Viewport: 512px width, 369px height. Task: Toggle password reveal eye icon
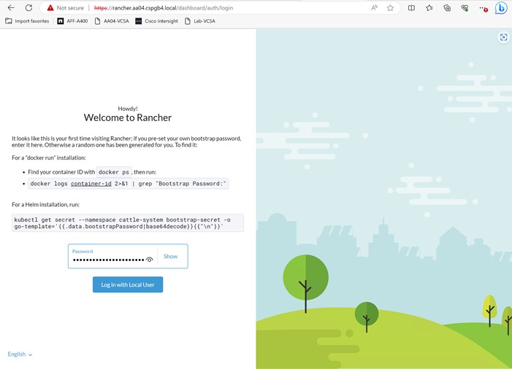pos(149,260)
